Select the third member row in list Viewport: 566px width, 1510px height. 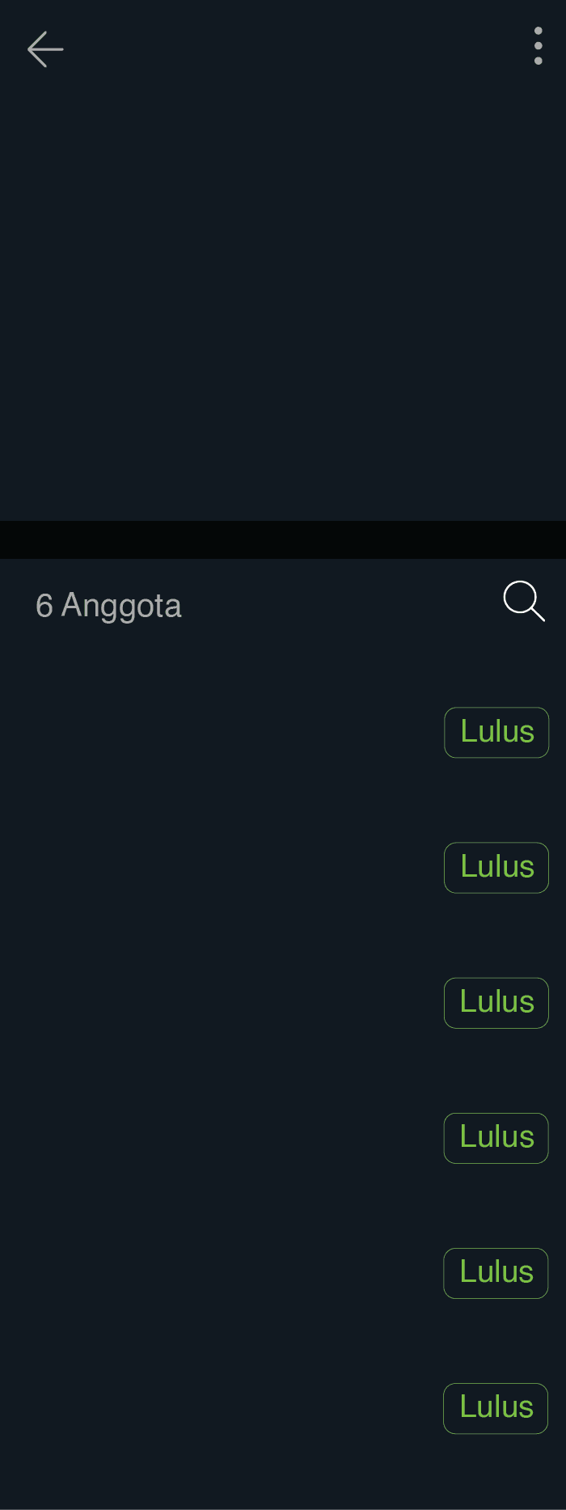[218, 1003]
